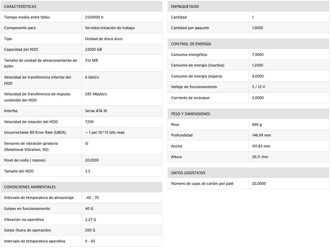This screenshot has width=331, height=249.
Task: Click the EMPAQUETADO section header
Action: pyautogui.click(x=185, y=7)
